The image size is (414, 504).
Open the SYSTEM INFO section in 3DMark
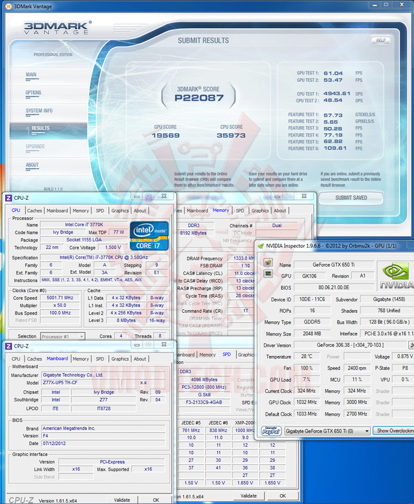click(x=39, y=111)
